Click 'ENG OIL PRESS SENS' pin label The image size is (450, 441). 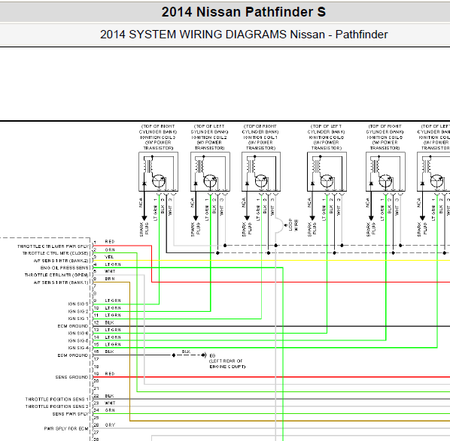click(x=65, y=268)
